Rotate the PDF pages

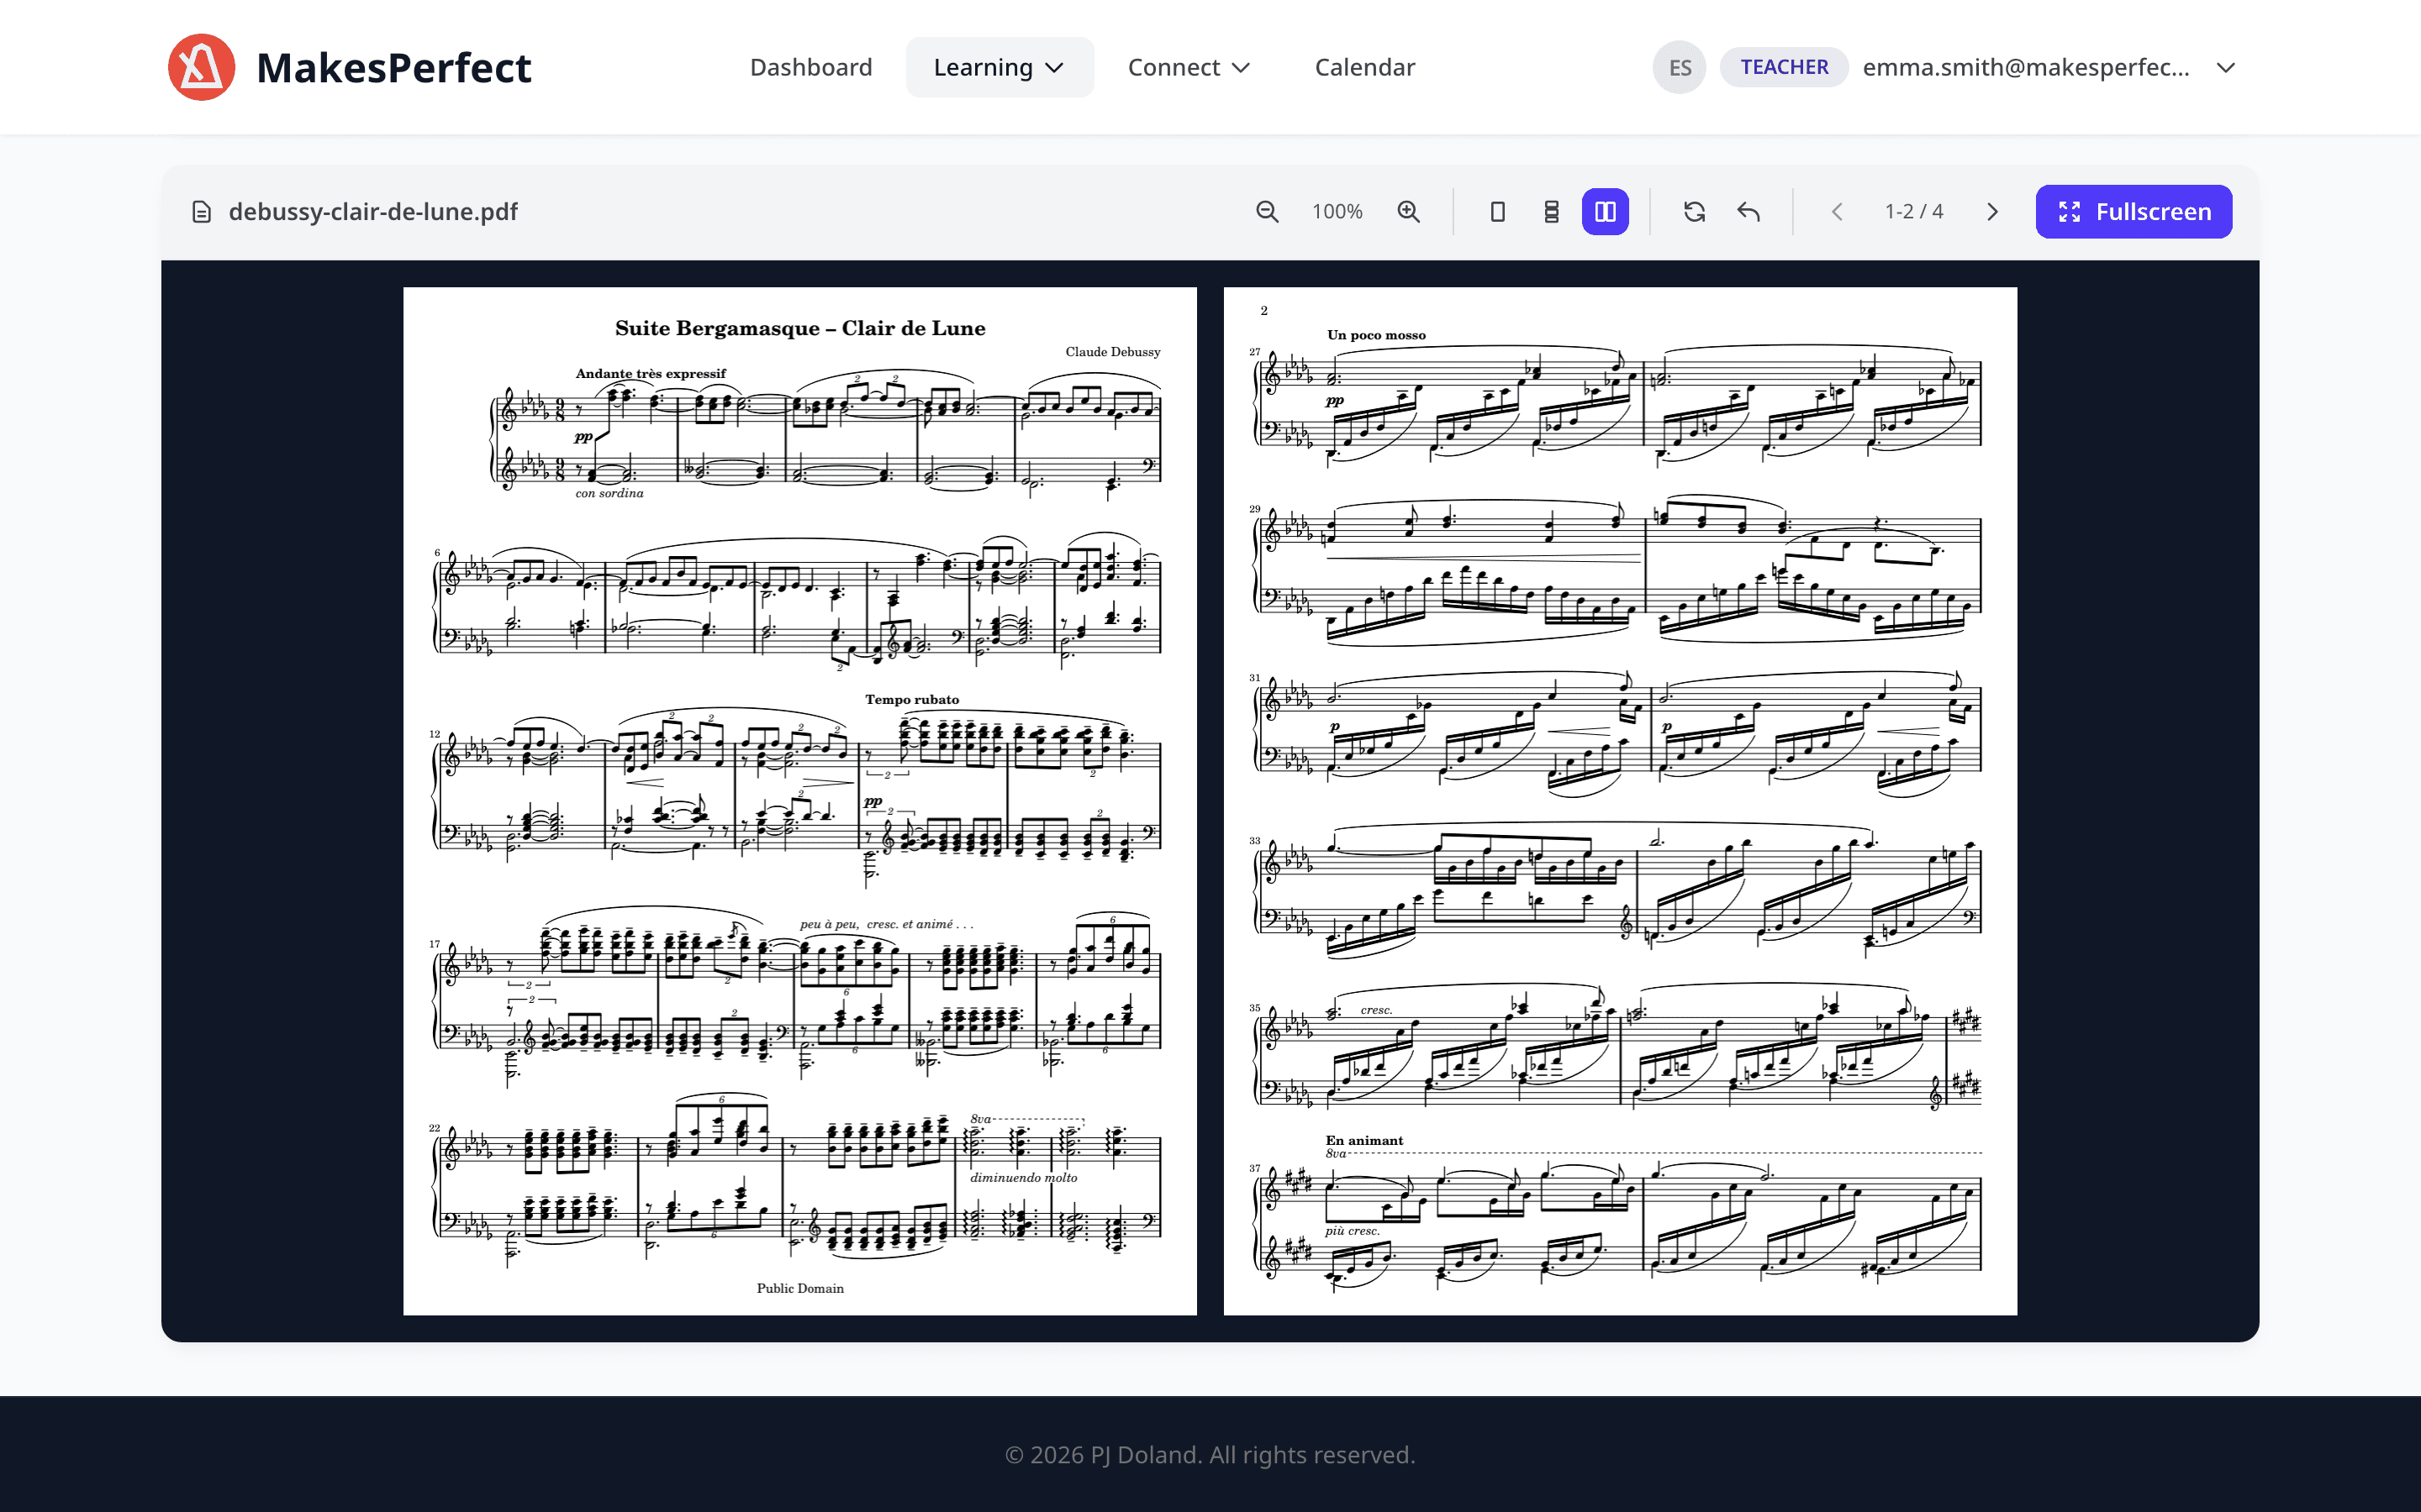1694,212
